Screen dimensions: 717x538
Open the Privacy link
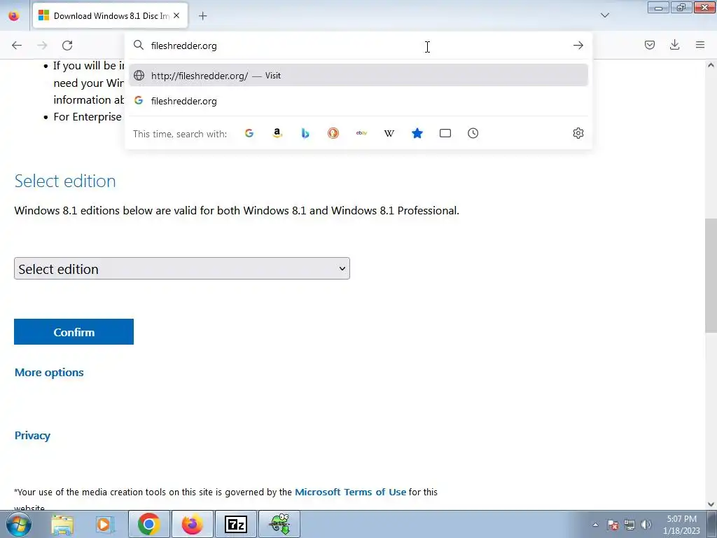(32, 436)
